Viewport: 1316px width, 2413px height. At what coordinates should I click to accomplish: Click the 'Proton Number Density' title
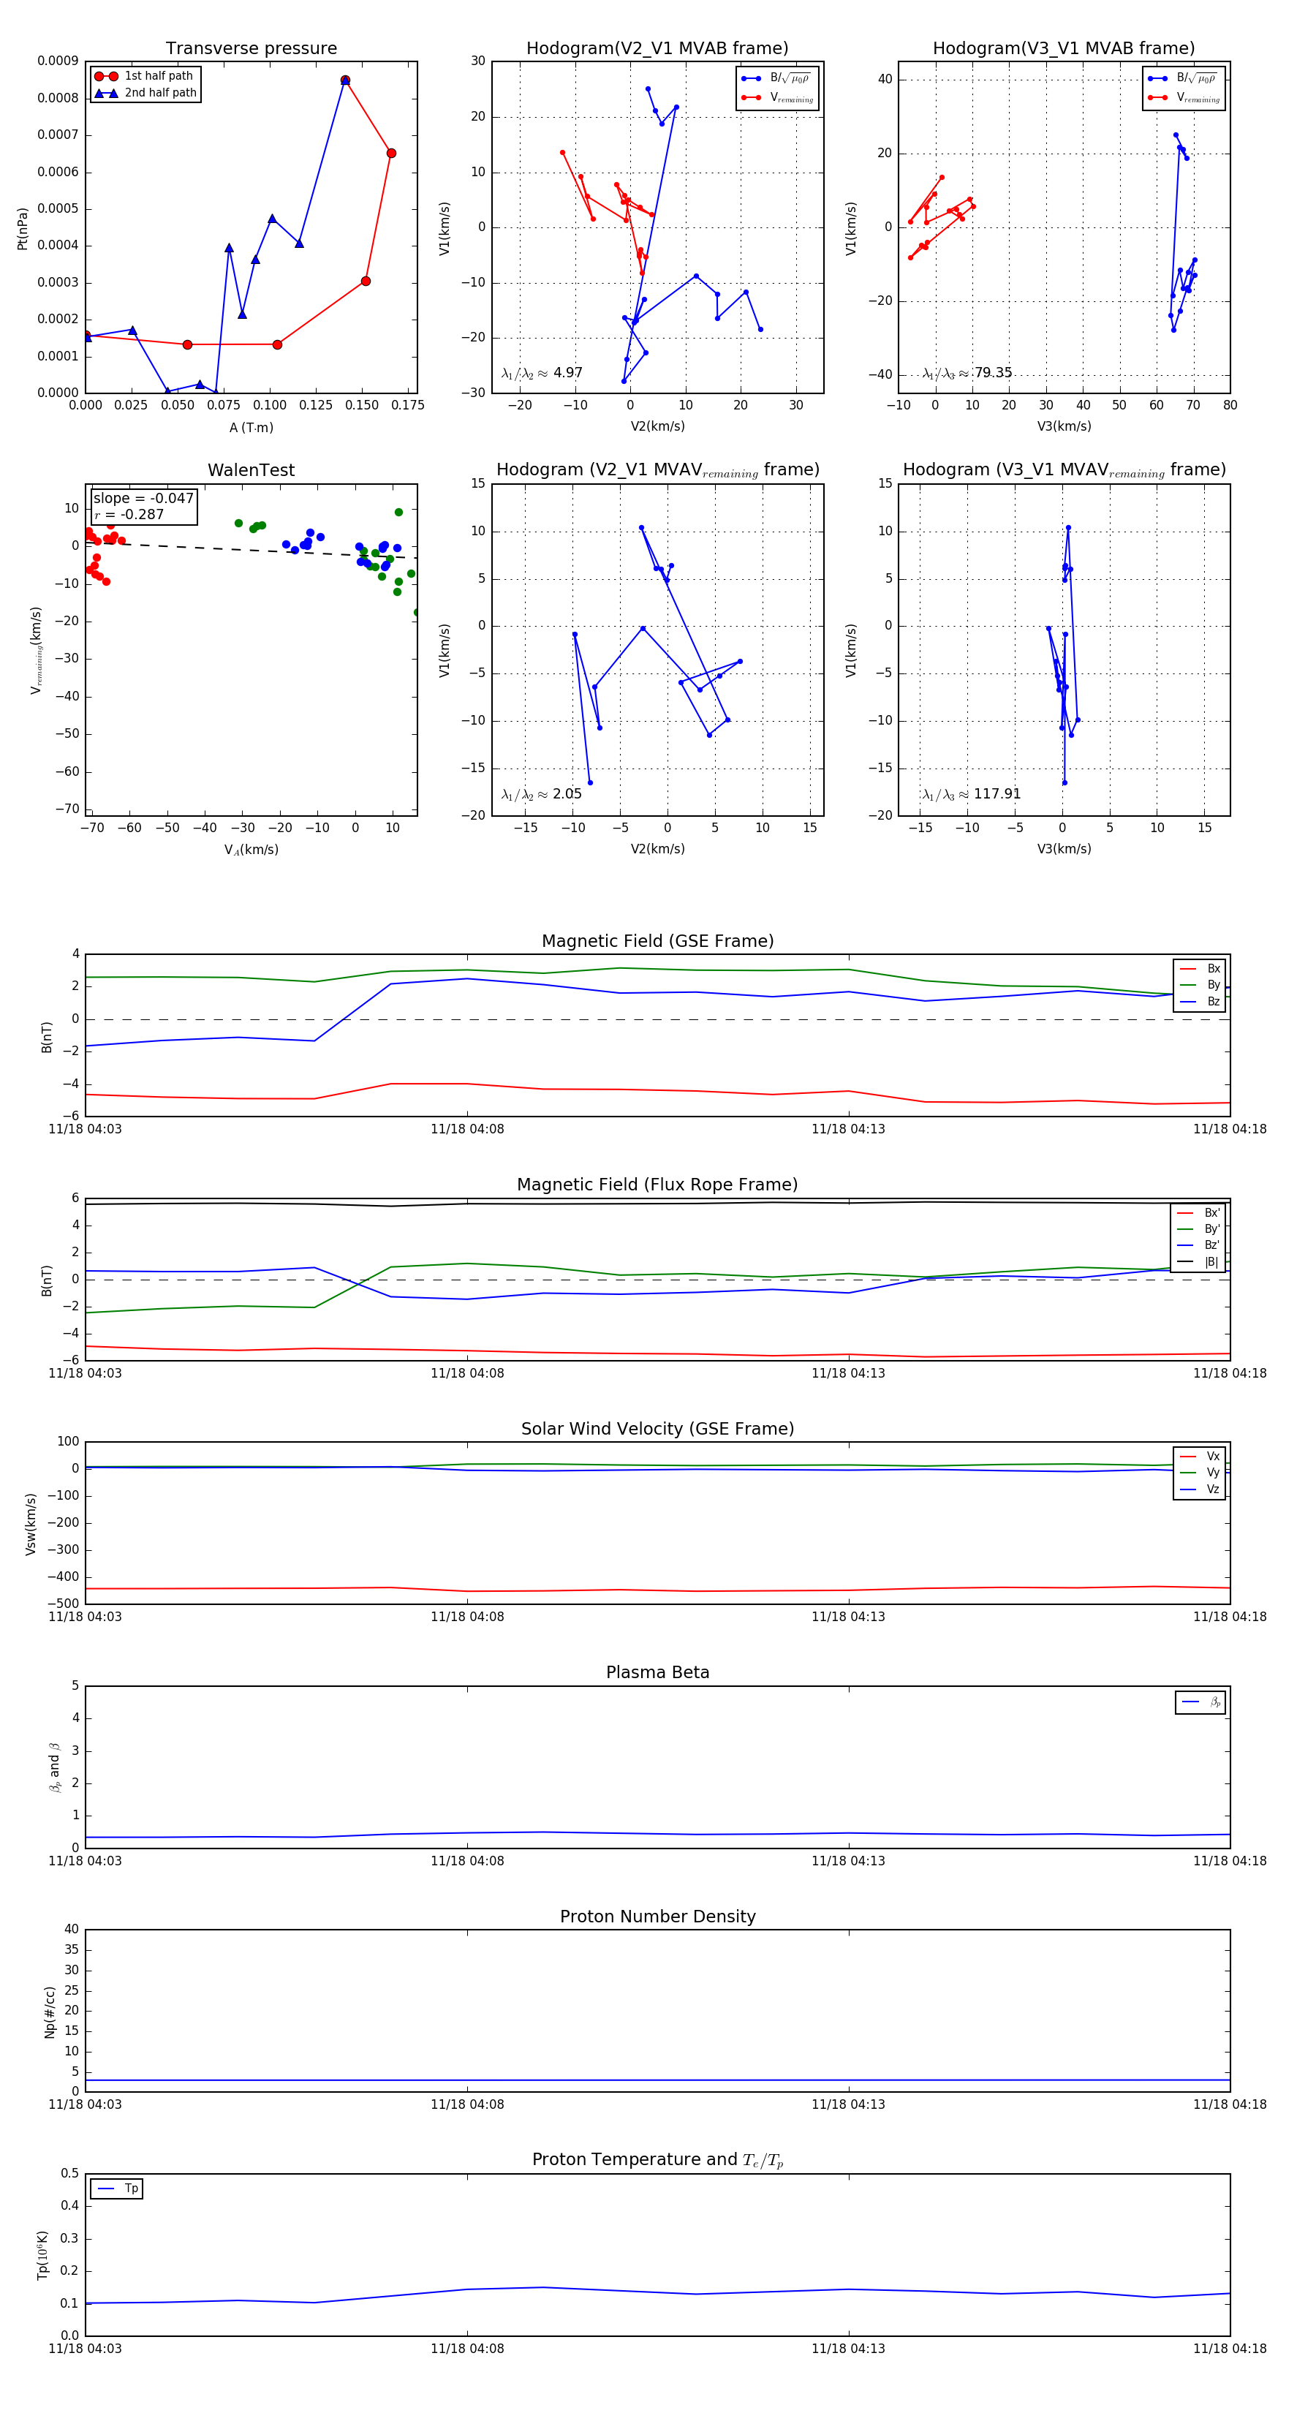click(657, 1917)
